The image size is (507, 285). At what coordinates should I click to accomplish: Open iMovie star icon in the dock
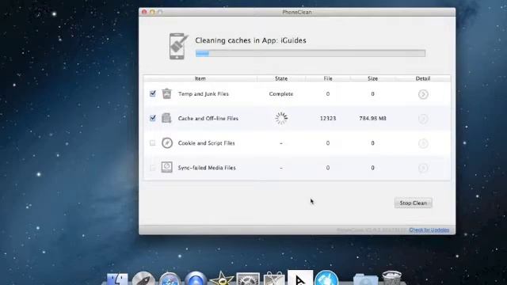[222, 279]
